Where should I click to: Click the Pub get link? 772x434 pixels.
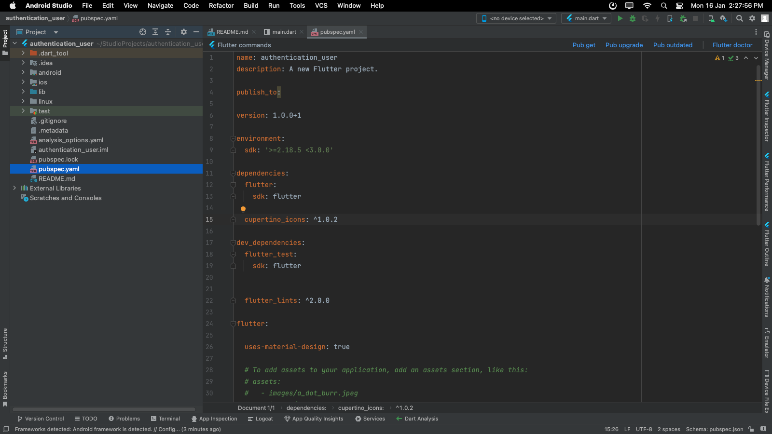pos(584,45)
